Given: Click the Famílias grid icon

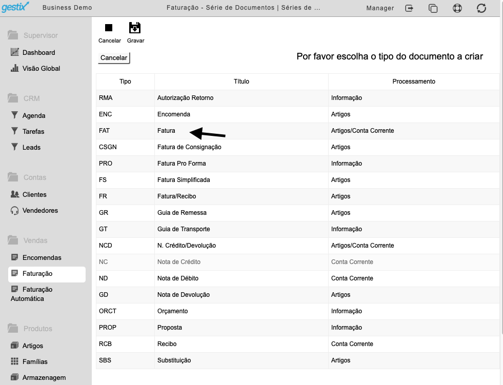Looking at the screenshot, I should [14, 361].
